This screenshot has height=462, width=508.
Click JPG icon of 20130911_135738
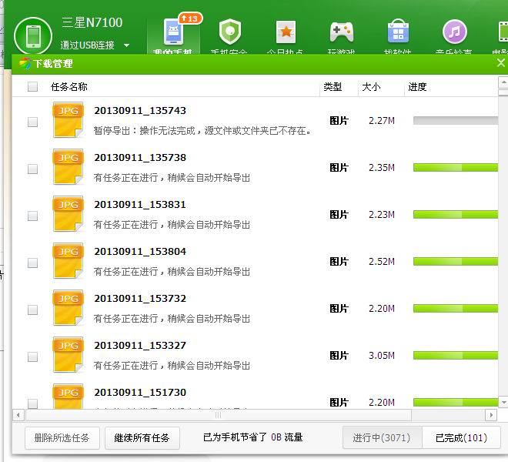pyautogui.click(x=68, y=167)
